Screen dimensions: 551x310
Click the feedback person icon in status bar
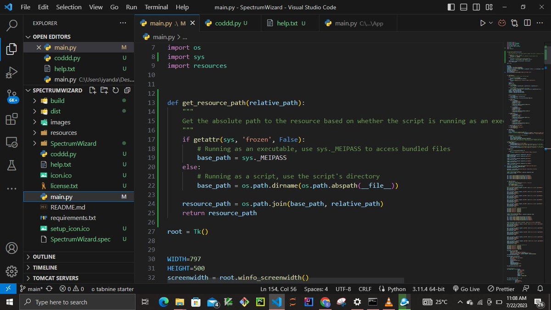click(x=526, y=289)
